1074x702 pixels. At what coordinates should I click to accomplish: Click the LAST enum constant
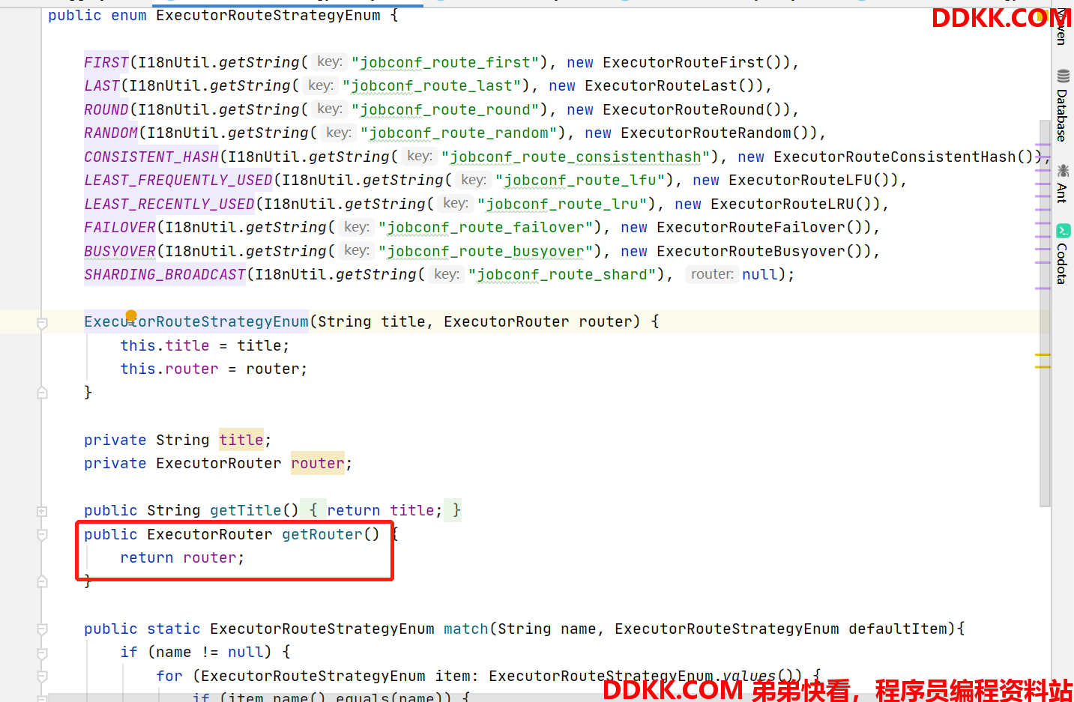point(102,85)
